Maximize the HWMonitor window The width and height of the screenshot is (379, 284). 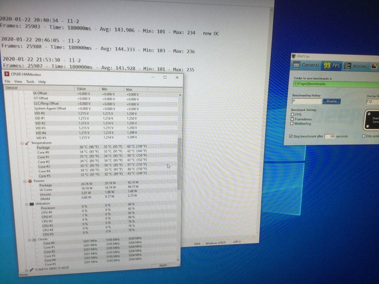coord(165,77)
